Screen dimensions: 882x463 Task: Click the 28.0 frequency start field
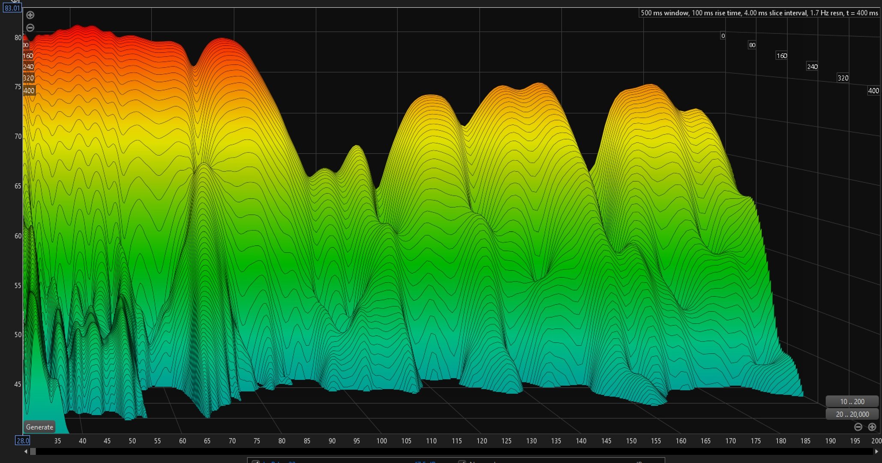[22, 441]
